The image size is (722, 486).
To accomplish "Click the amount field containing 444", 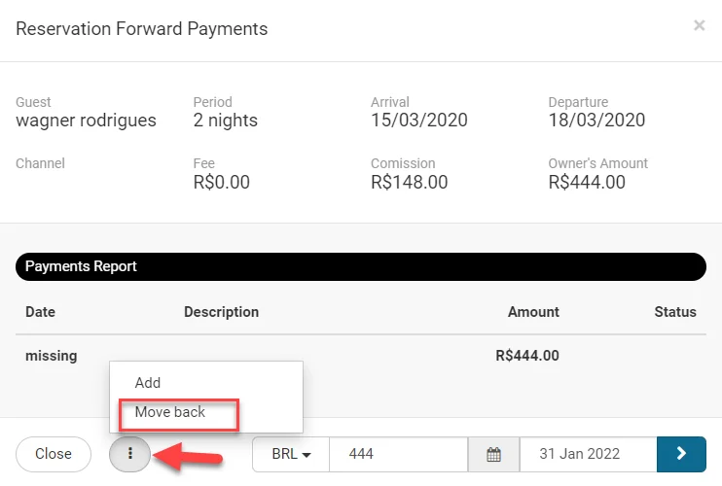I will coord(398,454).
